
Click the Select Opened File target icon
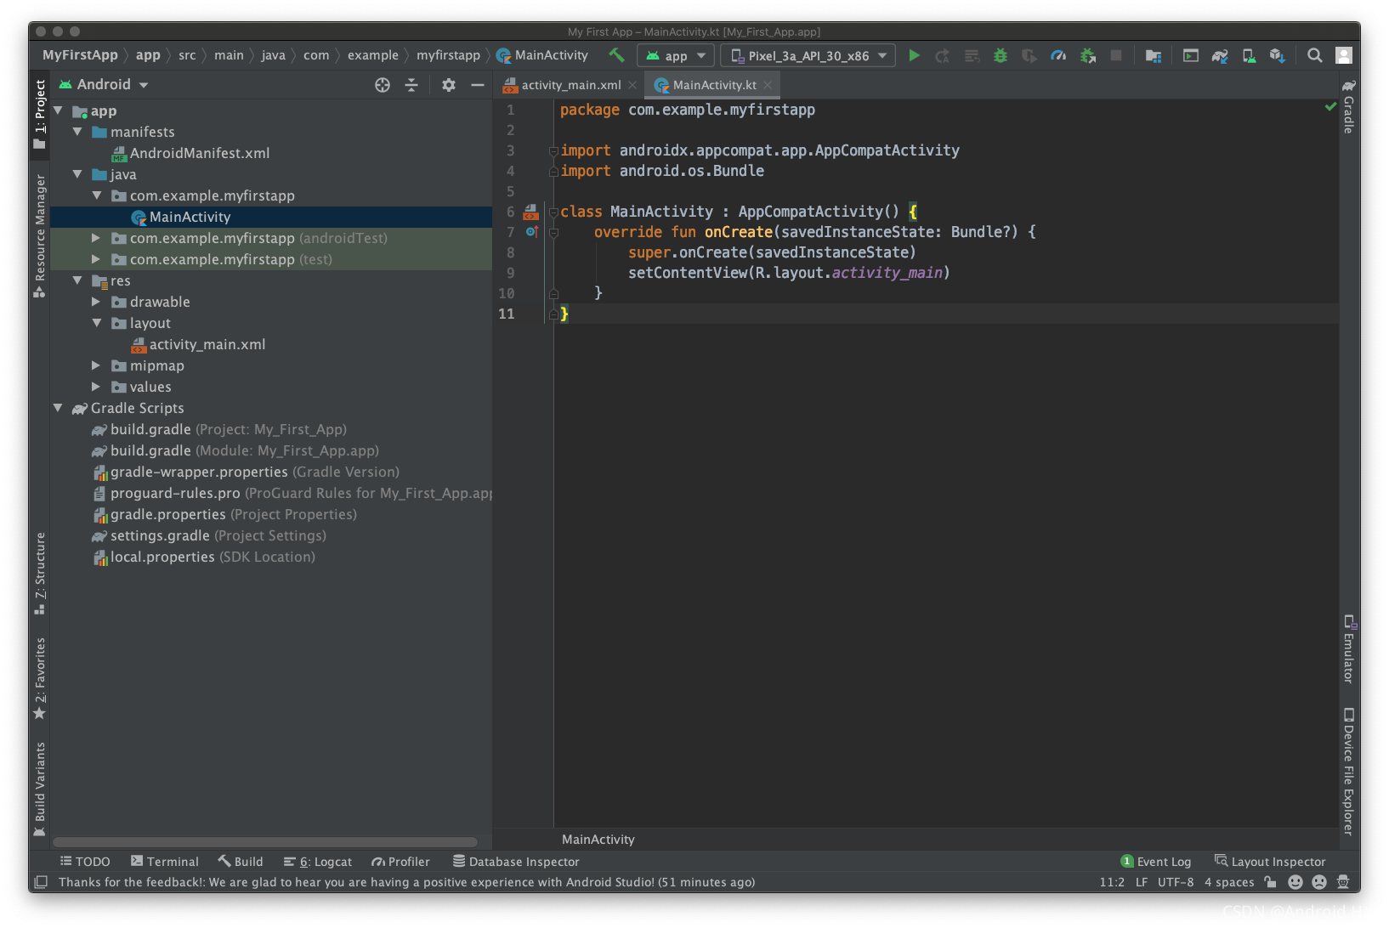[x=383, y=85]
